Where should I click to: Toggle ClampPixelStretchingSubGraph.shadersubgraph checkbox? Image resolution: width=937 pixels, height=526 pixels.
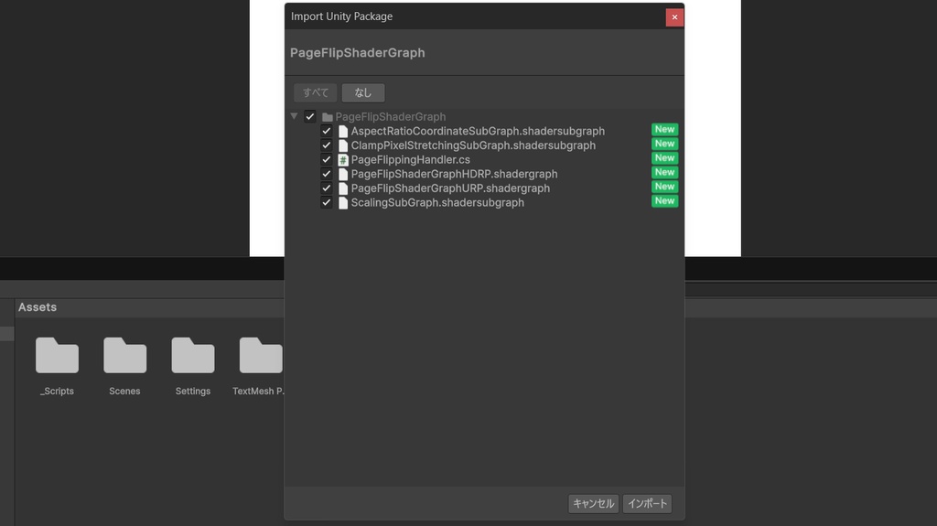(327, 145)
